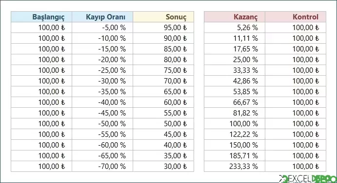This screenshot has width=337, height=183.
Task: Select the Başlangıç column header
Action: (x=41, y=17)
